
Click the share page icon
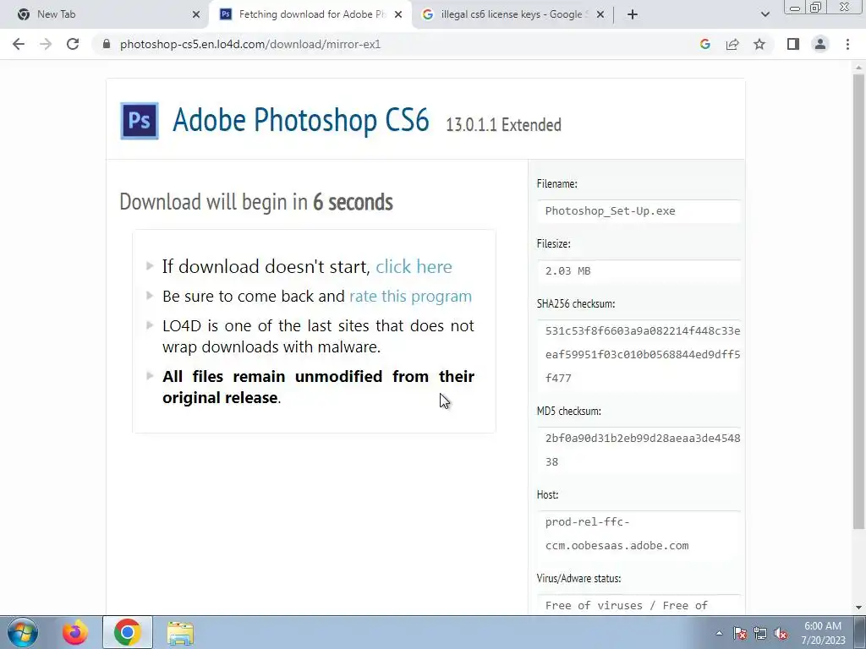click(x=732, y=44)
